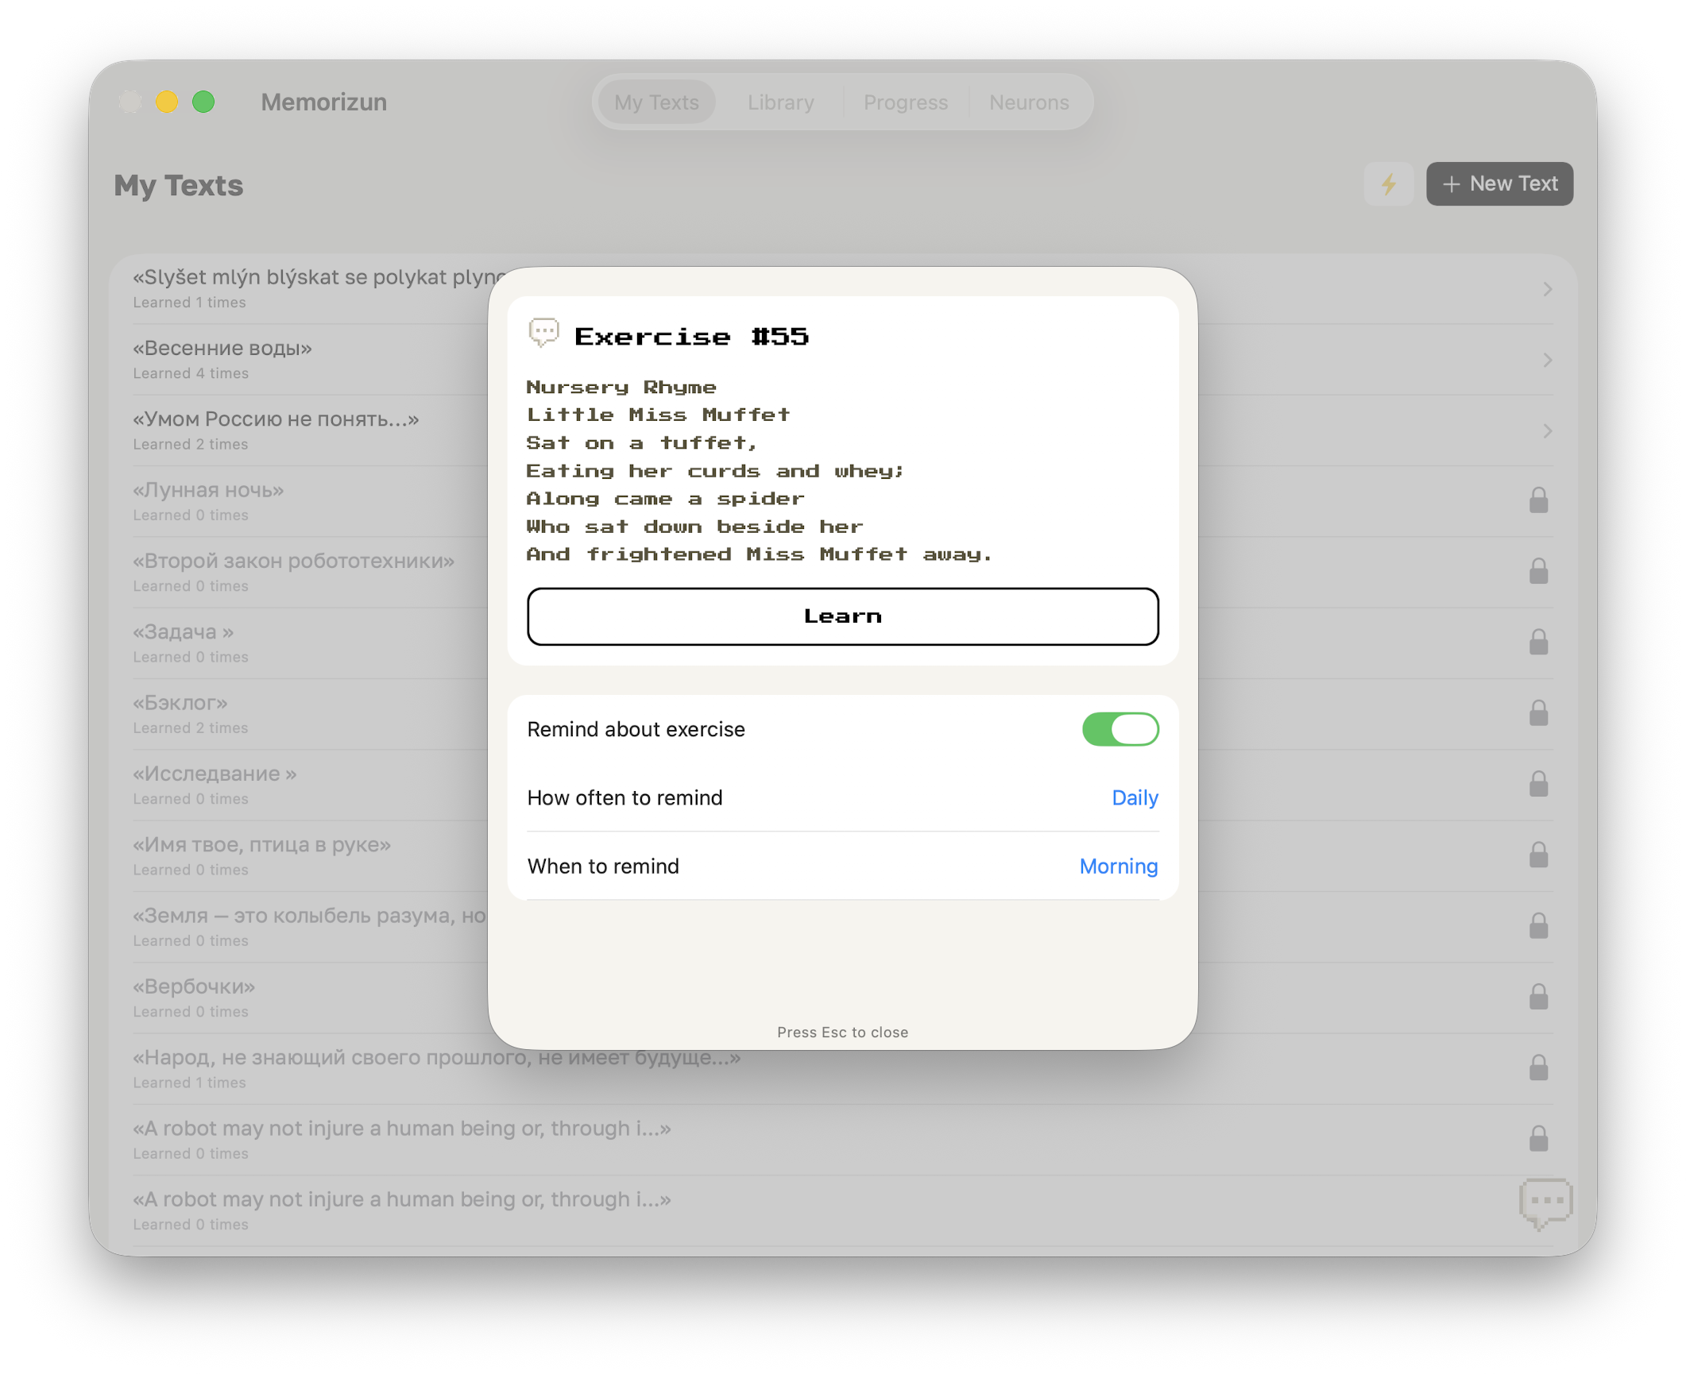Viewport: 1686px width, 1374px height.
Task: Switch to the My Texts tab
Action: pos(656,102)
